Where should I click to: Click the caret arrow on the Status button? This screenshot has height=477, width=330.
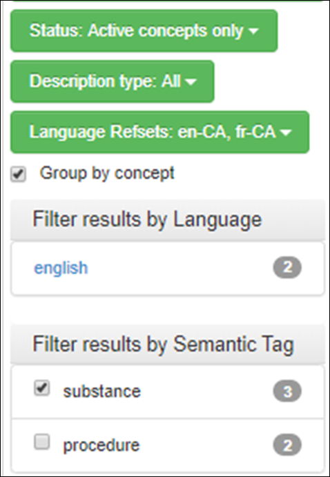[253, 31]
